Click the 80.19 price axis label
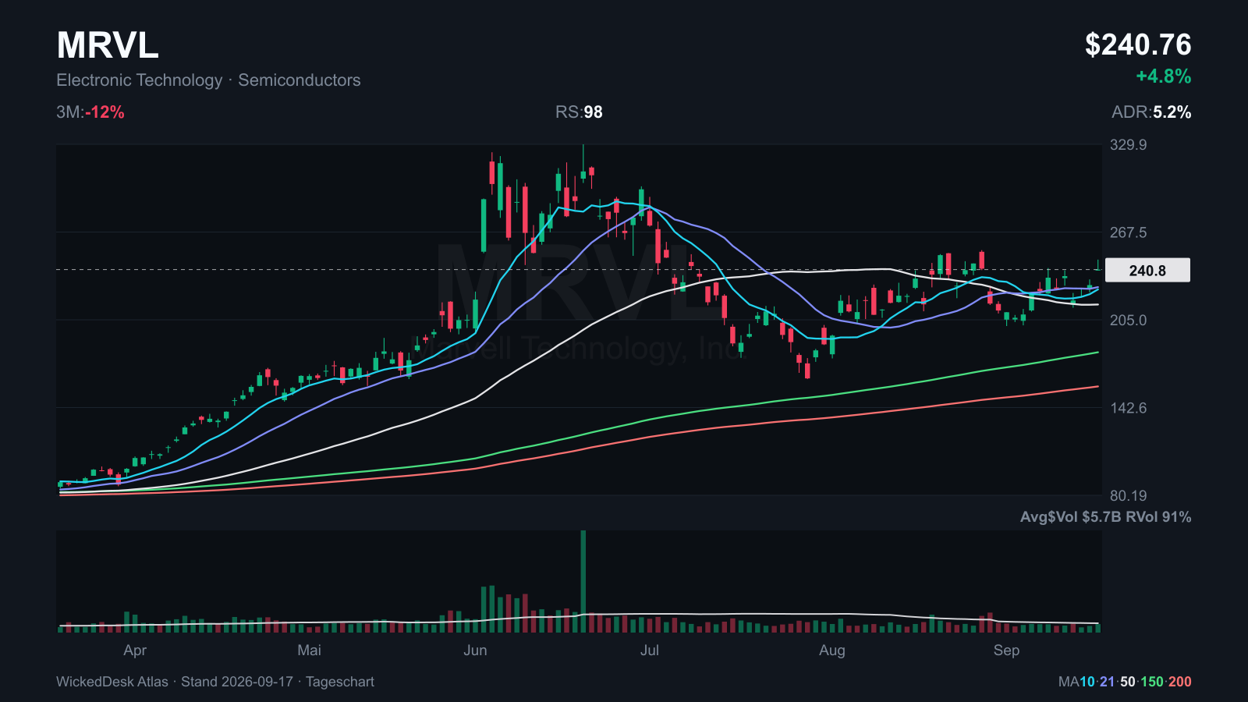The height and width of the screenshot is (702, 1248). coord(1129,496)
